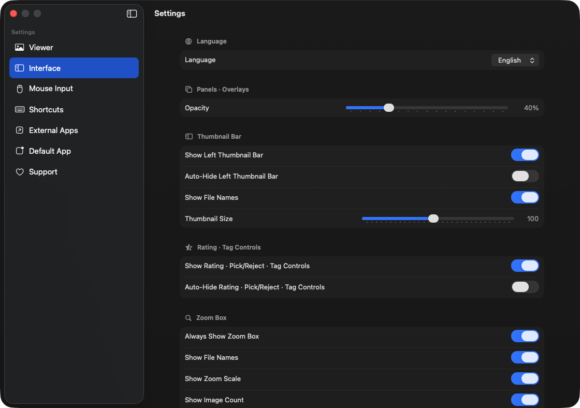This screenshot has width=580, height=408.
Task: Turn off Zoom Box Show File Names
Action: tap(525, 357)
